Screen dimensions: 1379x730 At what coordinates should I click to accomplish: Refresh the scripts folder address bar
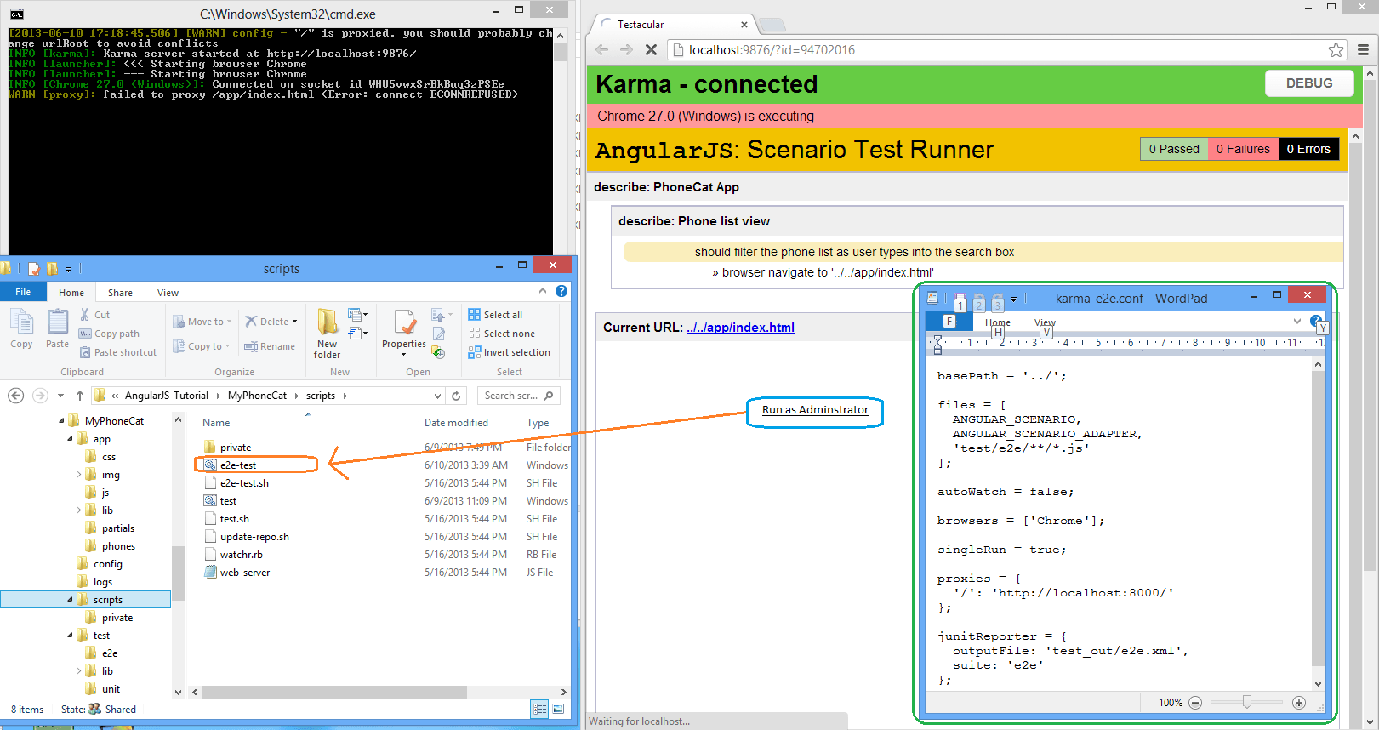456,396
